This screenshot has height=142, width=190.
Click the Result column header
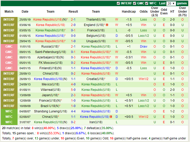[73, 12]
